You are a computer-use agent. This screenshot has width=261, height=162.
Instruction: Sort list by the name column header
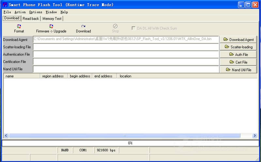pos(22,76)
